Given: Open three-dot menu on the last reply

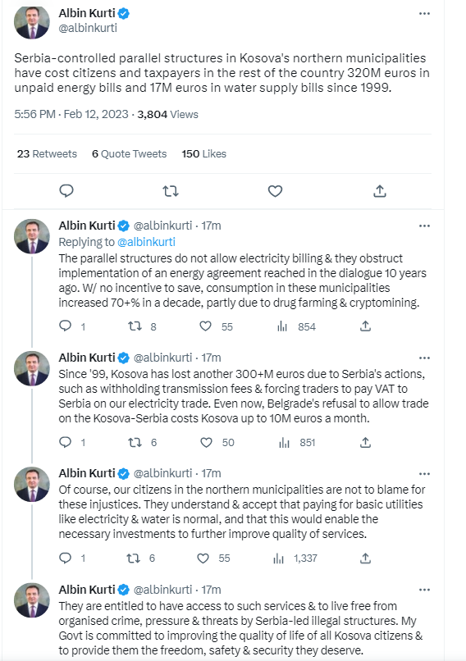Looking at the screenshot, I should [424, 590].
